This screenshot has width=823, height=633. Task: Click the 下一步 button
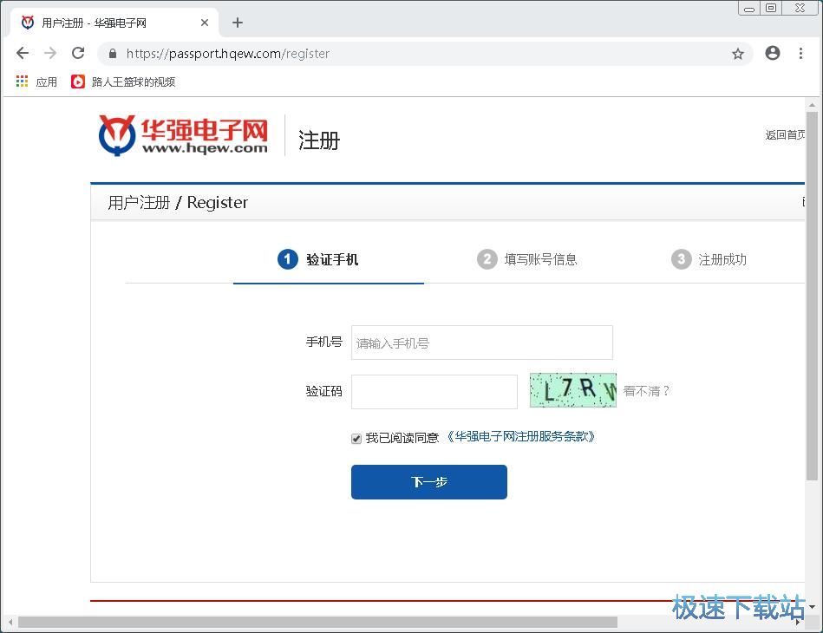tap(428, 482)
